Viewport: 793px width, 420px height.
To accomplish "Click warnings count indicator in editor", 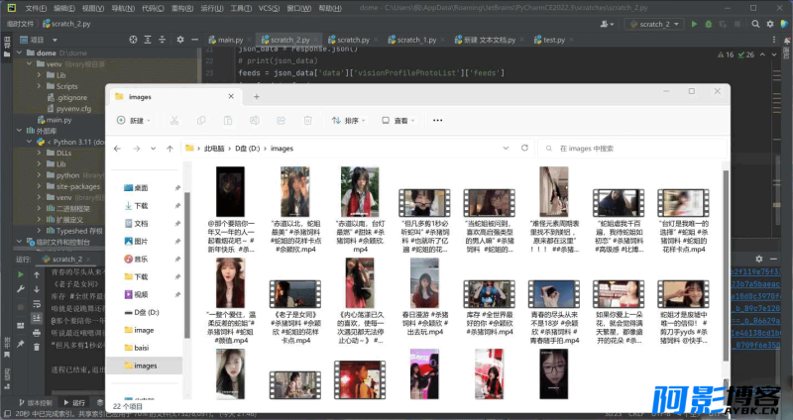I will tap(726, 54).
